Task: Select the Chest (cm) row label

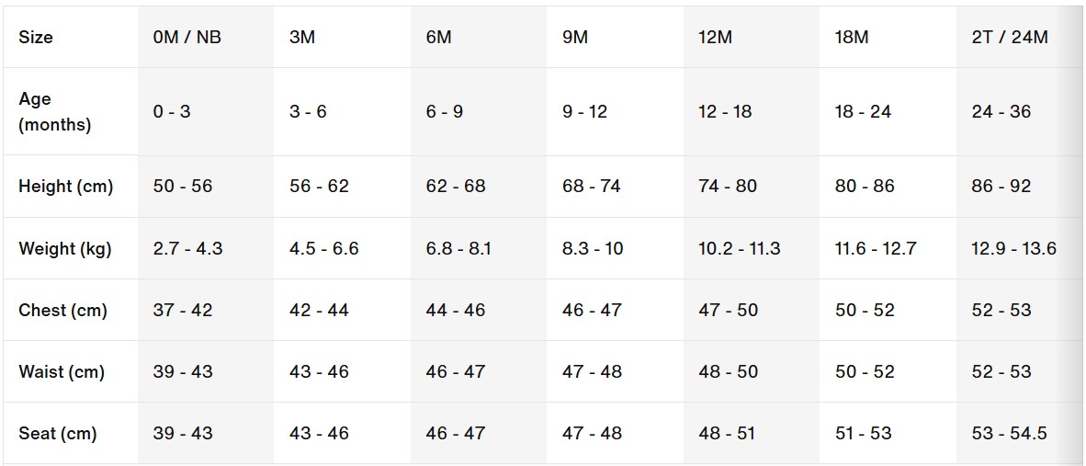Action: click(x=62, y=310)
